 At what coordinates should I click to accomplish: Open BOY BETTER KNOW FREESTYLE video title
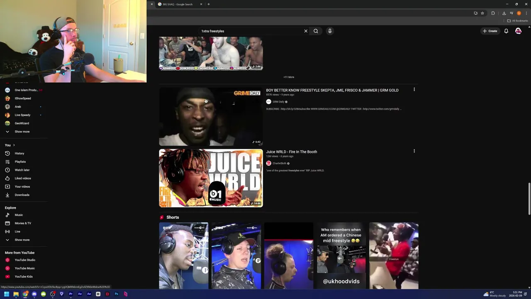pyautogui.click(x=332, y=90)
